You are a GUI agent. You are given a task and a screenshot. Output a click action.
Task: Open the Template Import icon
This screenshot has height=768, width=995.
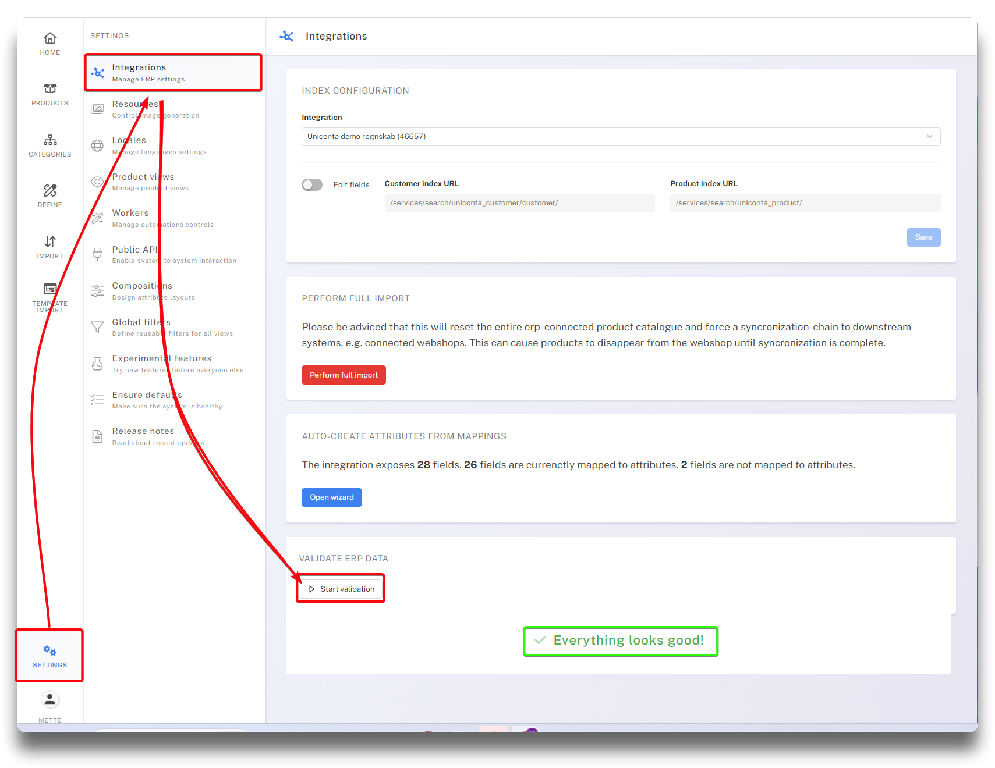50,289
